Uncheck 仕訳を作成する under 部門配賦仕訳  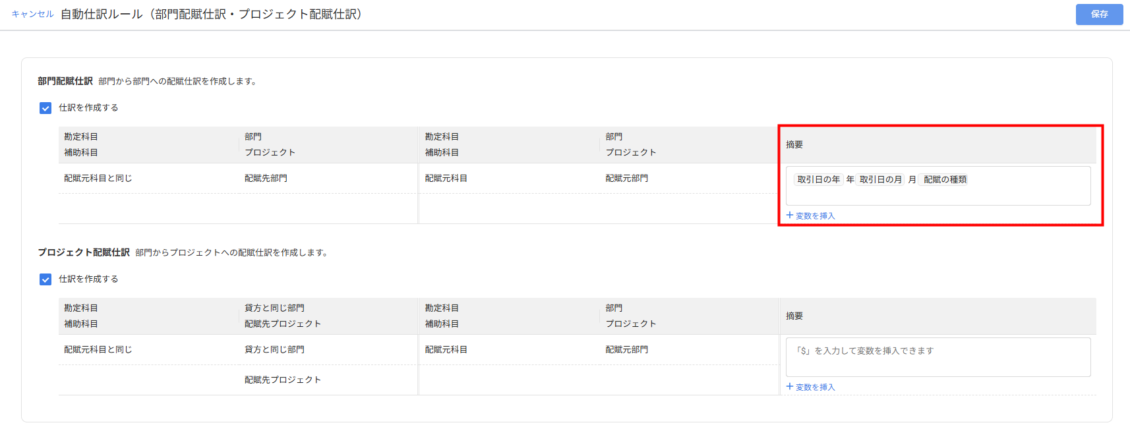45,108
